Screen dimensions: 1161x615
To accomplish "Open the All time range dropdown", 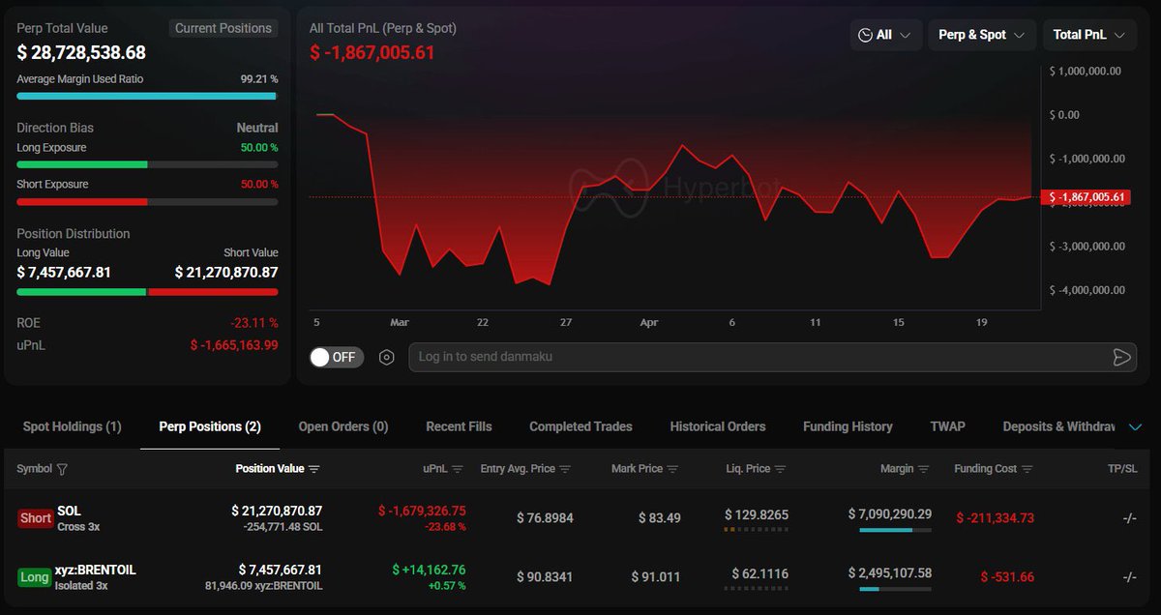I will tap(885, 35).
